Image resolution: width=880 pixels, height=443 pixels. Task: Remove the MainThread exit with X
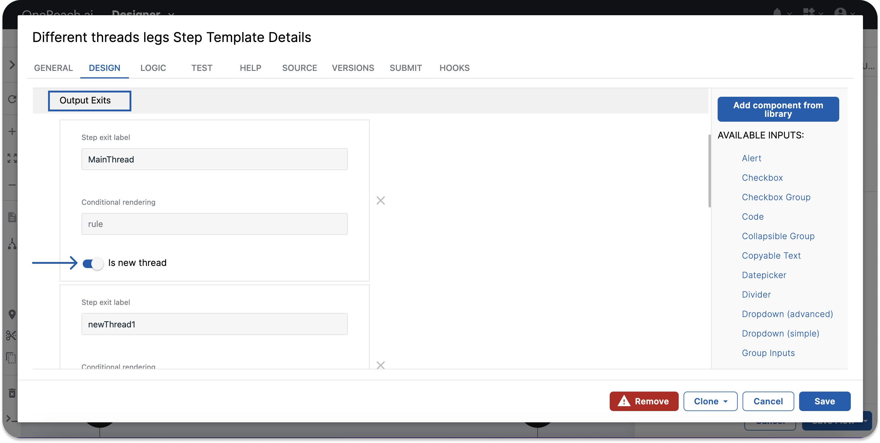pos(381,201)
